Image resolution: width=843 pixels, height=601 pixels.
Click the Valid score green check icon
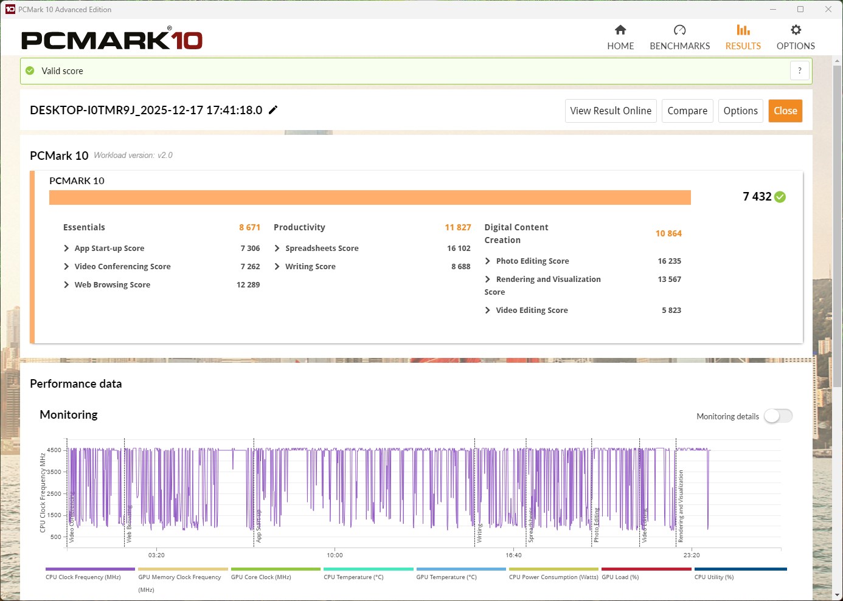pyautogui.click(x=30, y=70)
